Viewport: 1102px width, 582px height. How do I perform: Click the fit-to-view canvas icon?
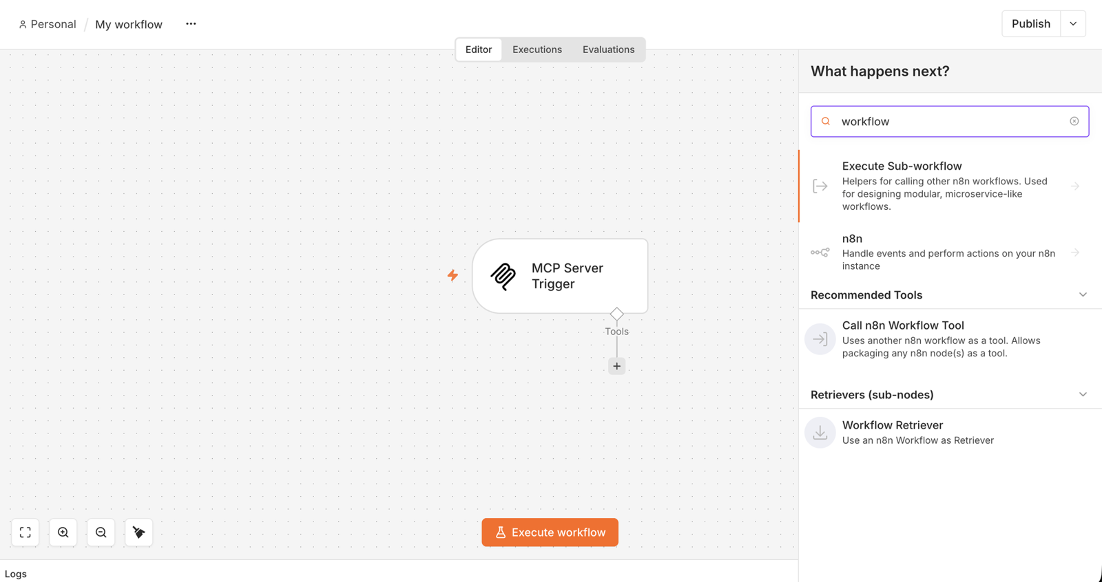(25, 532)
